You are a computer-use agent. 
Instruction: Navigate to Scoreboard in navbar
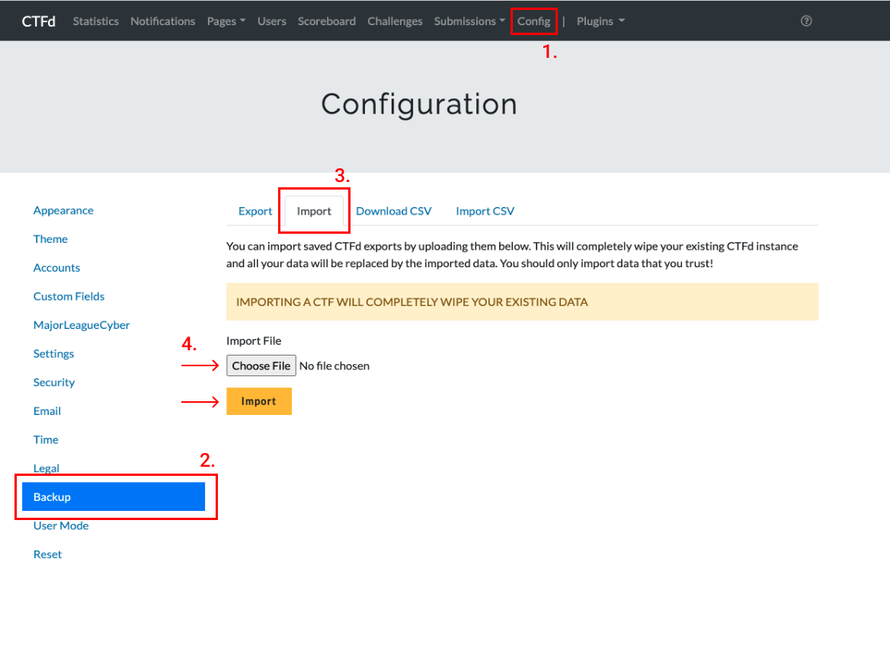pyautogui.click(x=326, y=21)
